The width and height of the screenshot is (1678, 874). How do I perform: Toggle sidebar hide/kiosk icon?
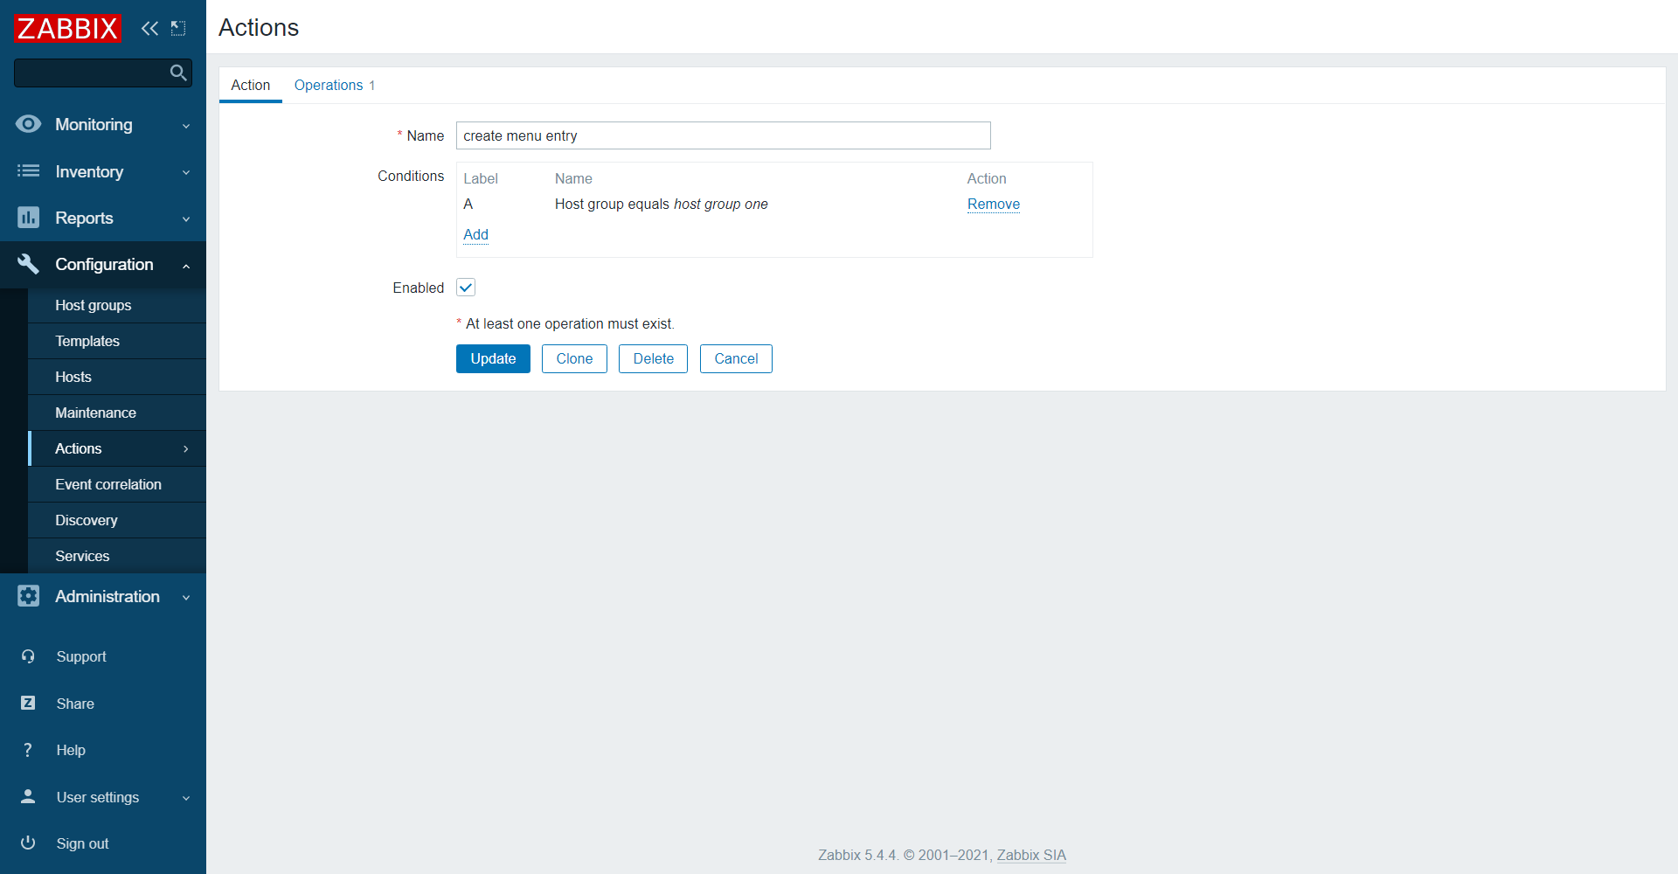point(178,29)
